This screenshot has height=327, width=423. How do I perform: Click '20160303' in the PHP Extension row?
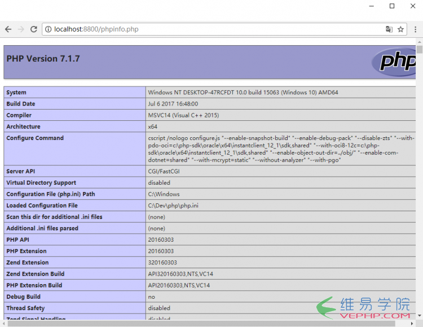tap(161, 251)
